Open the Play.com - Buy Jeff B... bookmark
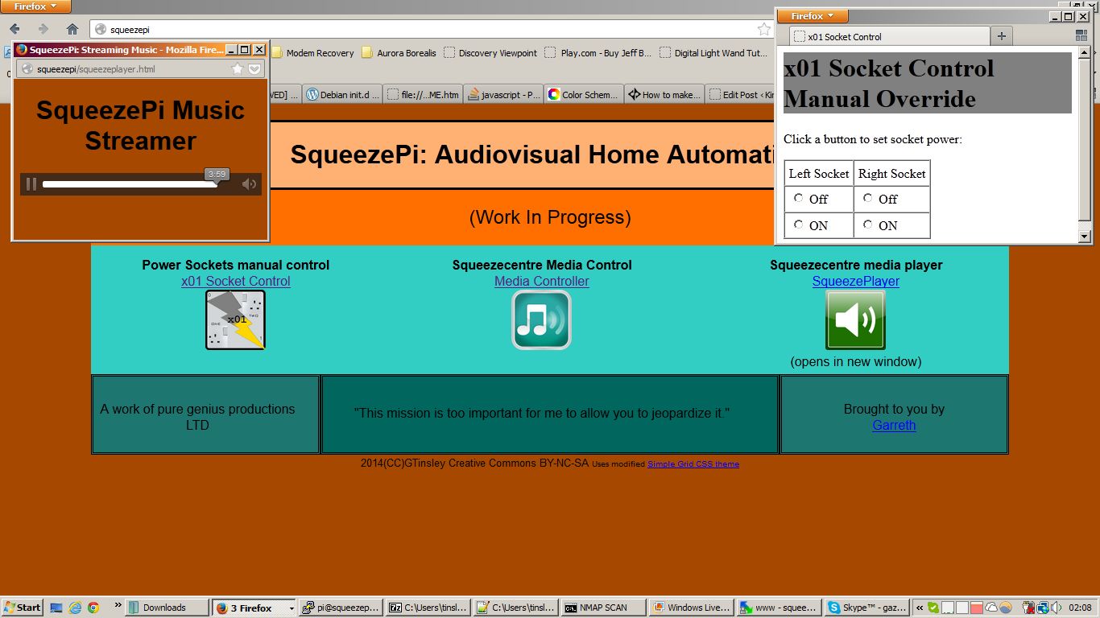Image resolution: width=1100 pixels, height=618 pixels. pyautogui.click(x=598, y=53)
